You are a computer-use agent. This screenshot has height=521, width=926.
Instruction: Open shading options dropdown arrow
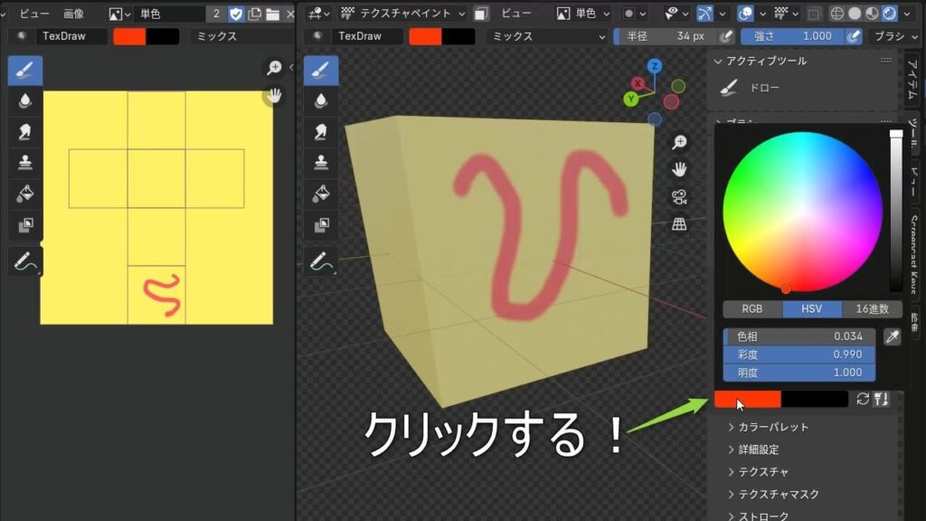pos(907,13)
